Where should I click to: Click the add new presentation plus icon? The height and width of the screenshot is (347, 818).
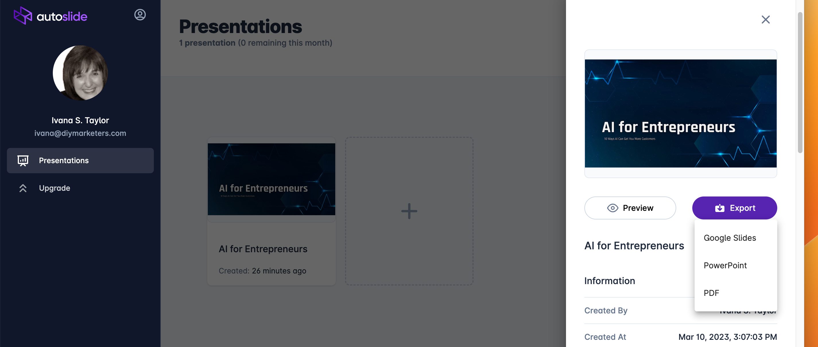(410, 211)
